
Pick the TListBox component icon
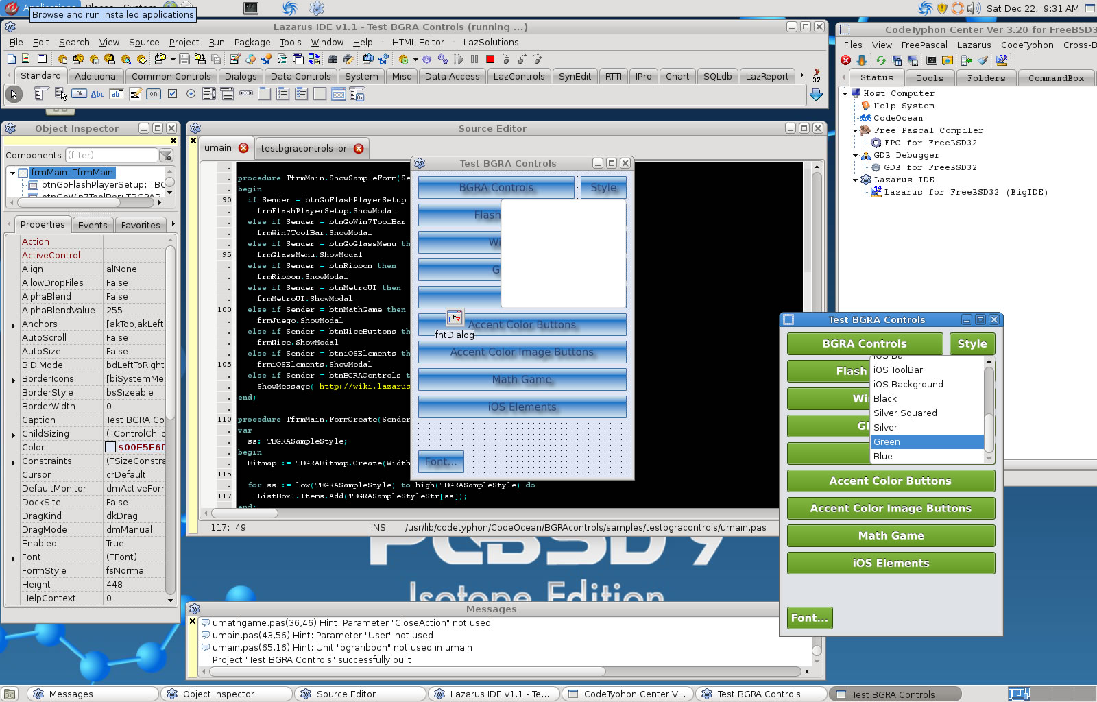coord(209,94)
